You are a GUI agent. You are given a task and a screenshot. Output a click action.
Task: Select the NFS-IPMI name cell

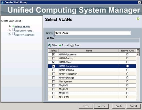point(89,97)
